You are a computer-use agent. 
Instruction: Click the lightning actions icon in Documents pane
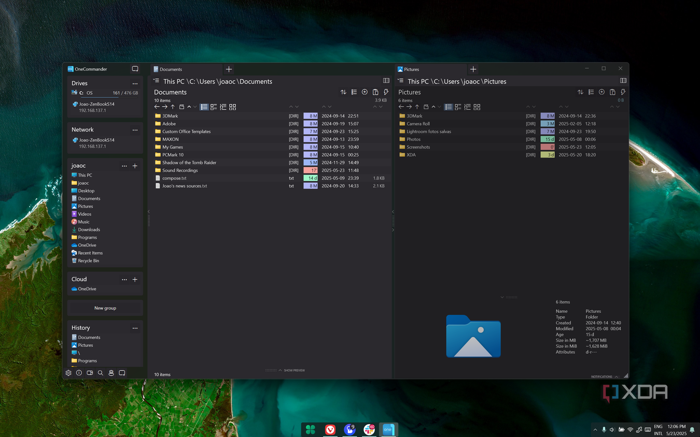(x=386, y=92)
